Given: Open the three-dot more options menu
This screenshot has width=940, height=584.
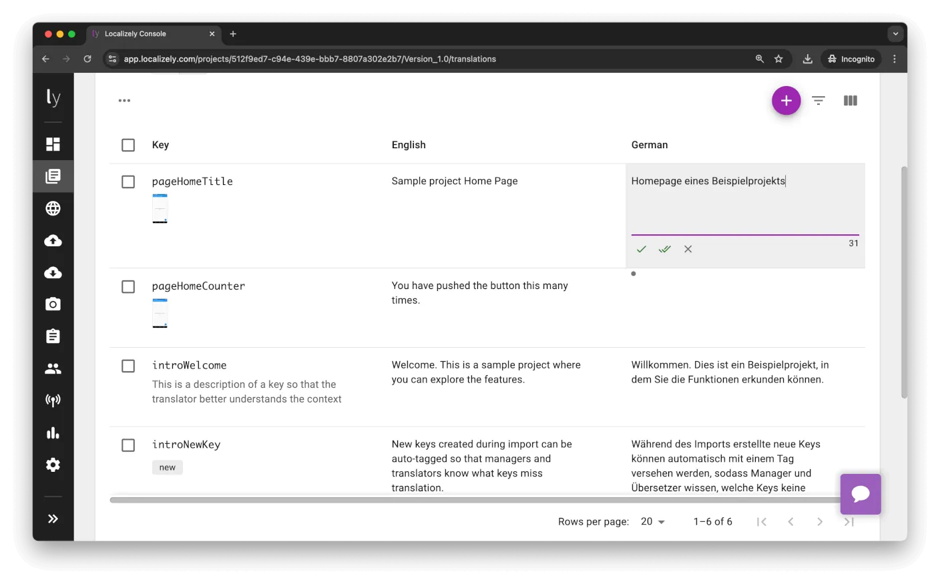Looking at the screenshot, I should click(124, 101).
